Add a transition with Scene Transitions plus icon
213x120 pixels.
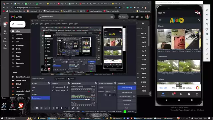click(x=105, y=95)
